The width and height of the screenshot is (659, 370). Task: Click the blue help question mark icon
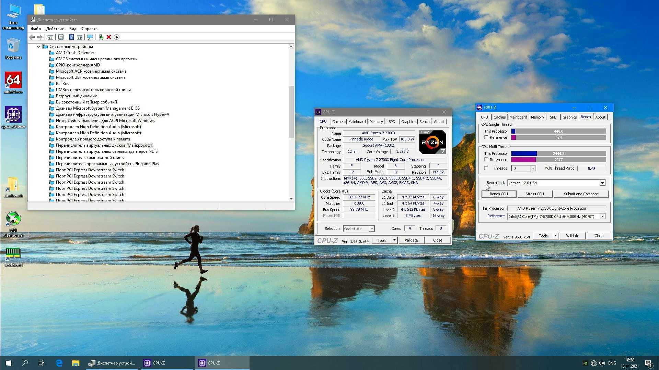point(71,37)
